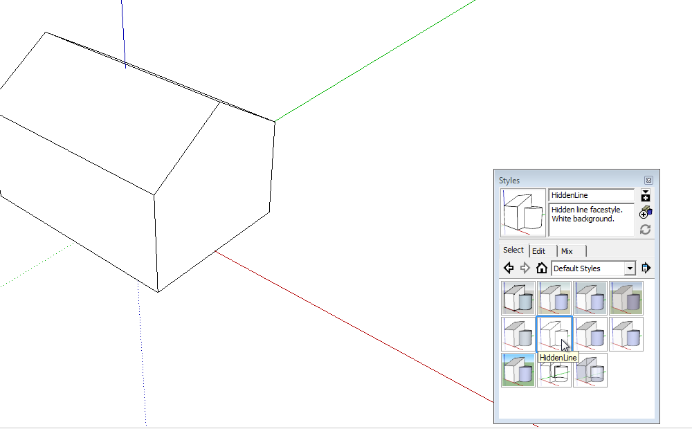Click the Update style refresh icon
This screenshot has height=429, width=692.
click(646, 229)
